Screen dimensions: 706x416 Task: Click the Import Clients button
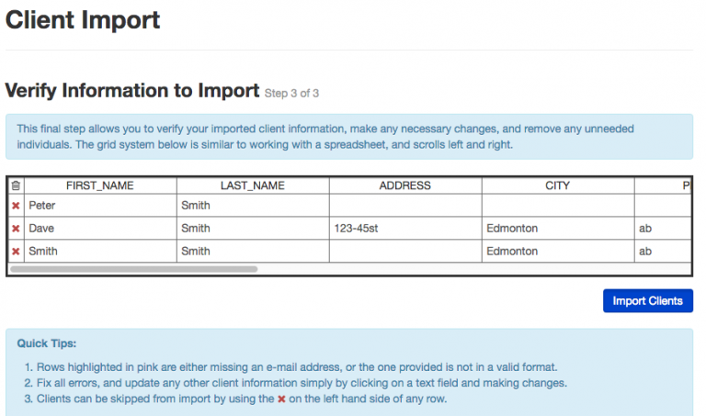pos(647,301)
